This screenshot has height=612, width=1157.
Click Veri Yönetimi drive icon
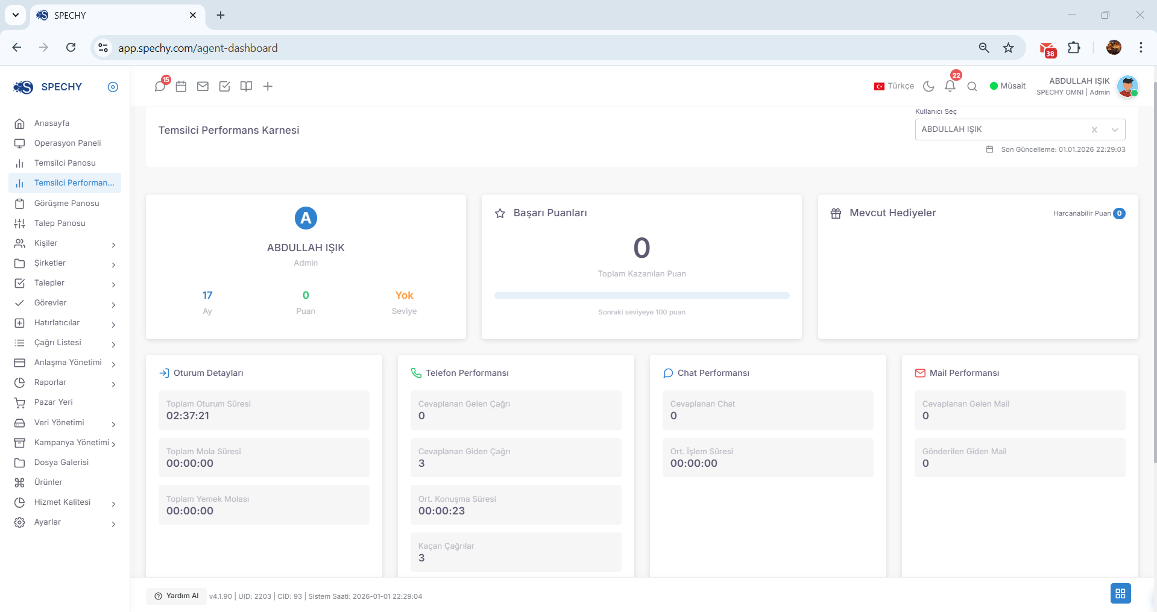click(19, 423)
